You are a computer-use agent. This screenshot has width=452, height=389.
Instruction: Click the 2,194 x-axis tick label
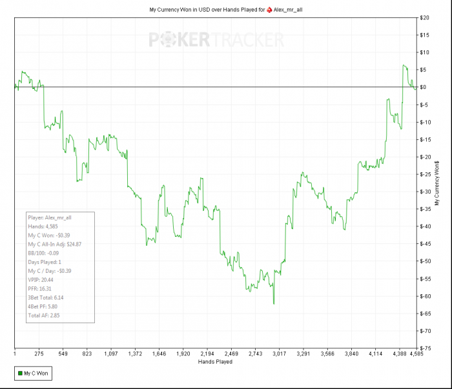click(x=207, y=354)
